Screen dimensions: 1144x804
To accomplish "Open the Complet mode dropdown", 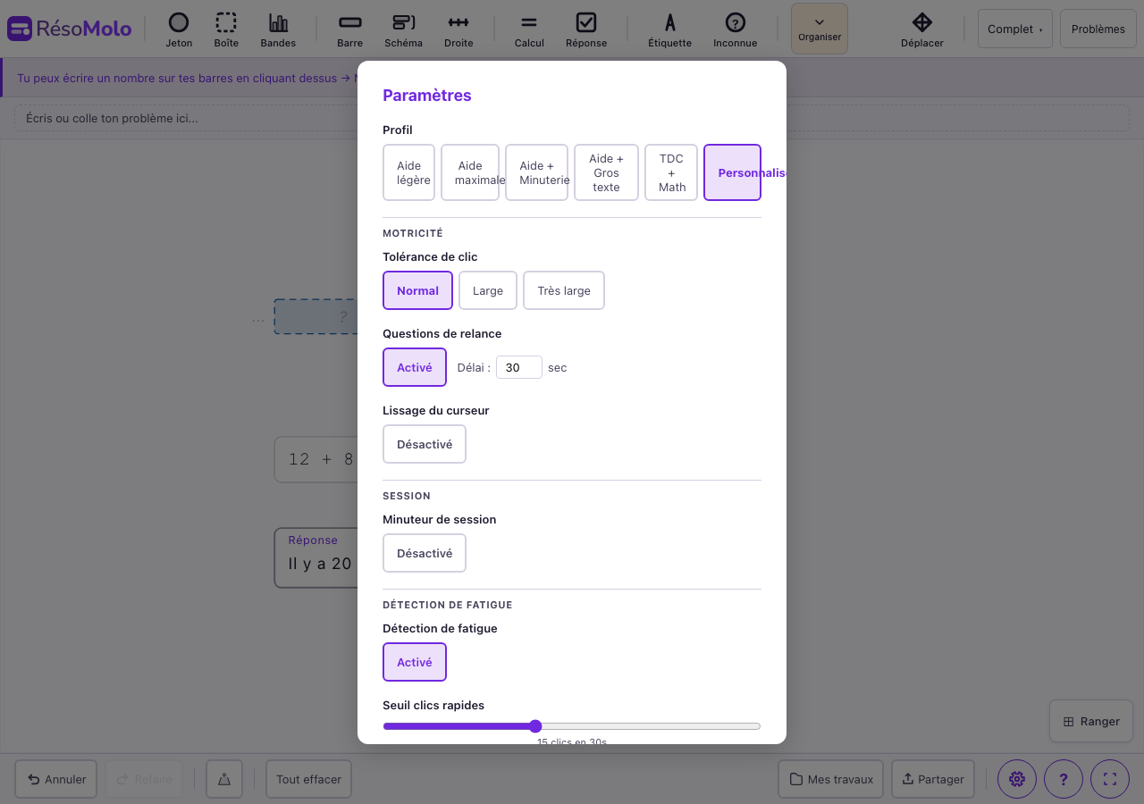I will click(x=1014, y=29).
